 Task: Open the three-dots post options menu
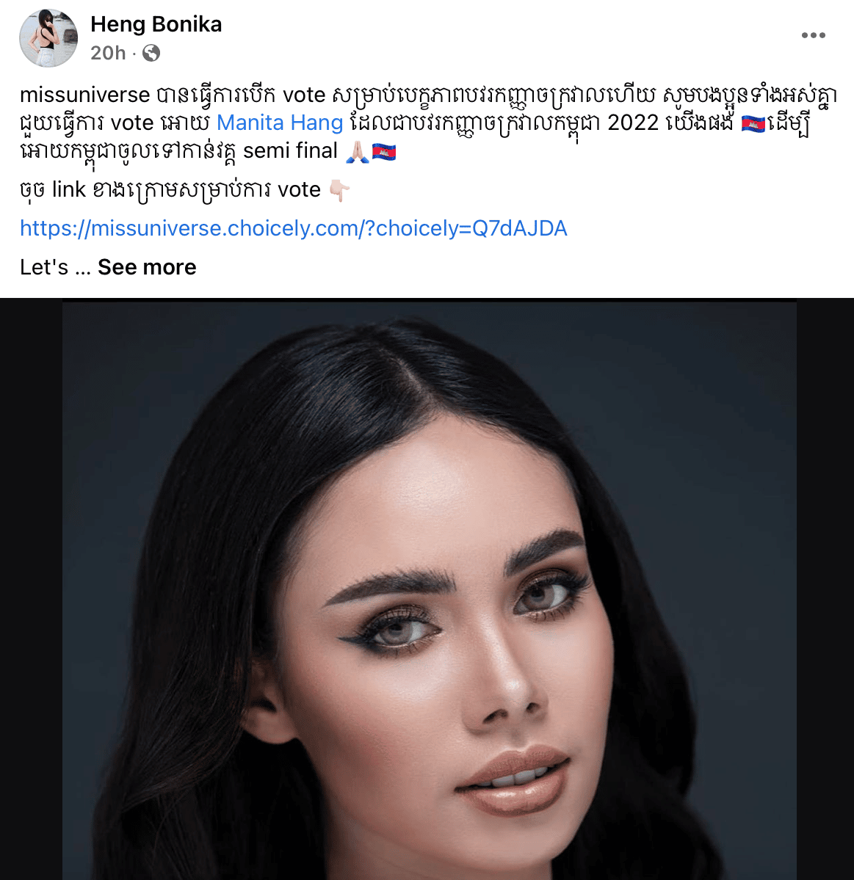coord(813,35)
